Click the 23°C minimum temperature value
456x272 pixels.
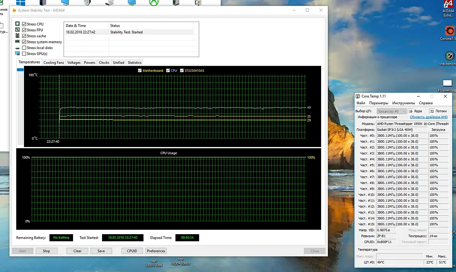tap(430, 262)
